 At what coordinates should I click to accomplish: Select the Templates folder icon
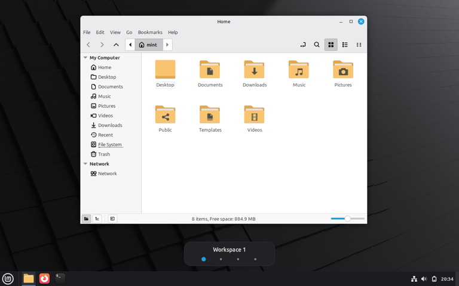210,114
